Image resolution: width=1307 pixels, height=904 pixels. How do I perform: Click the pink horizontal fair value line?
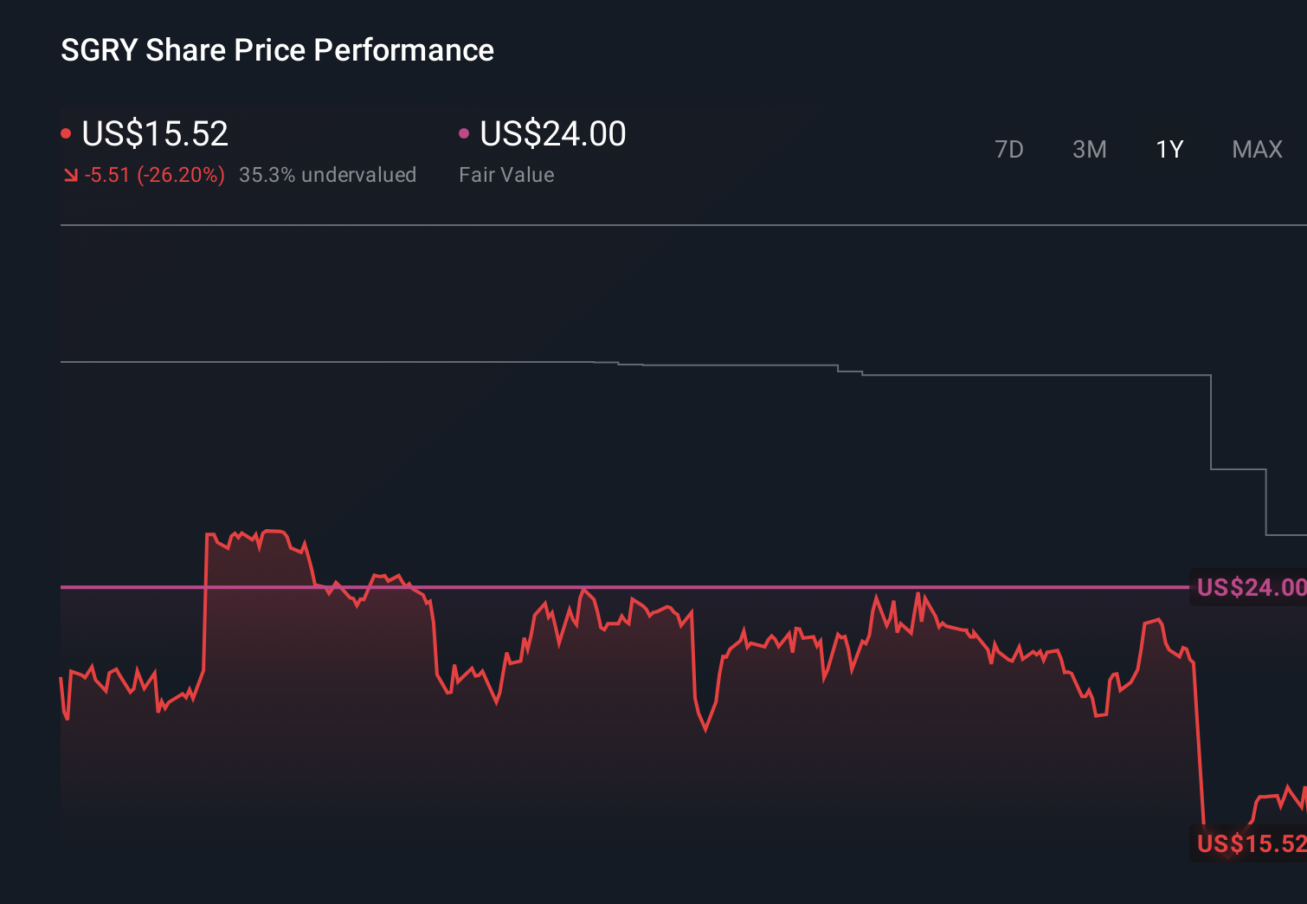[x=606, y=587]
